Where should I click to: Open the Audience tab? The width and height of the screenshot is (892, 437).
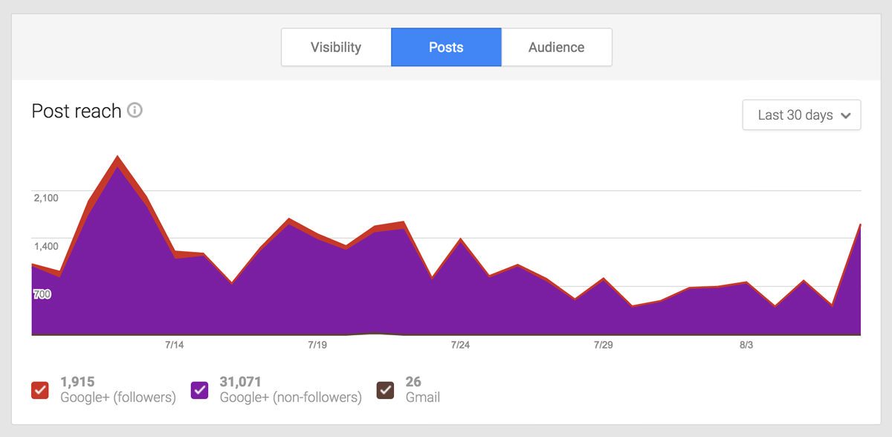click(x=556, y=48)
